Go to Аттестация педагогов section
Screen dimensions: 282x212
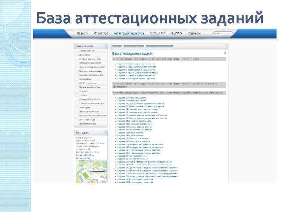pos(129,33)
